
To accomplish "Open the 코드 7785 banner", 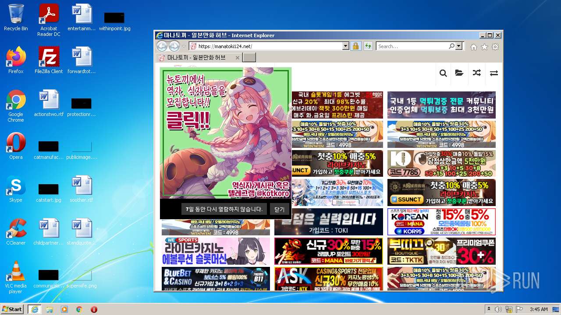I will [x=441, y=163].
